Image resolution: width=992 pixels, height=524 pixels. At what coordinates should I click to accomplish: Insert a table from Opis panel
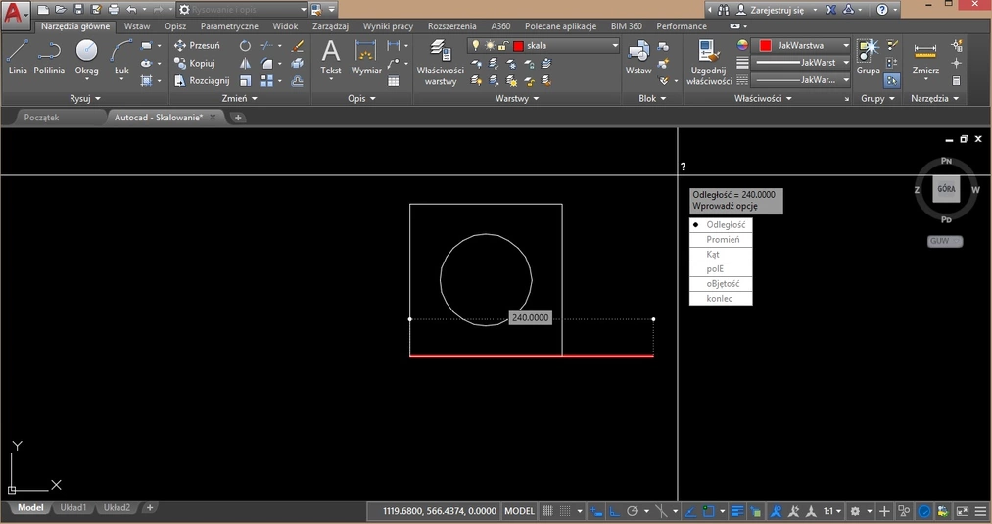pos(394,81)
